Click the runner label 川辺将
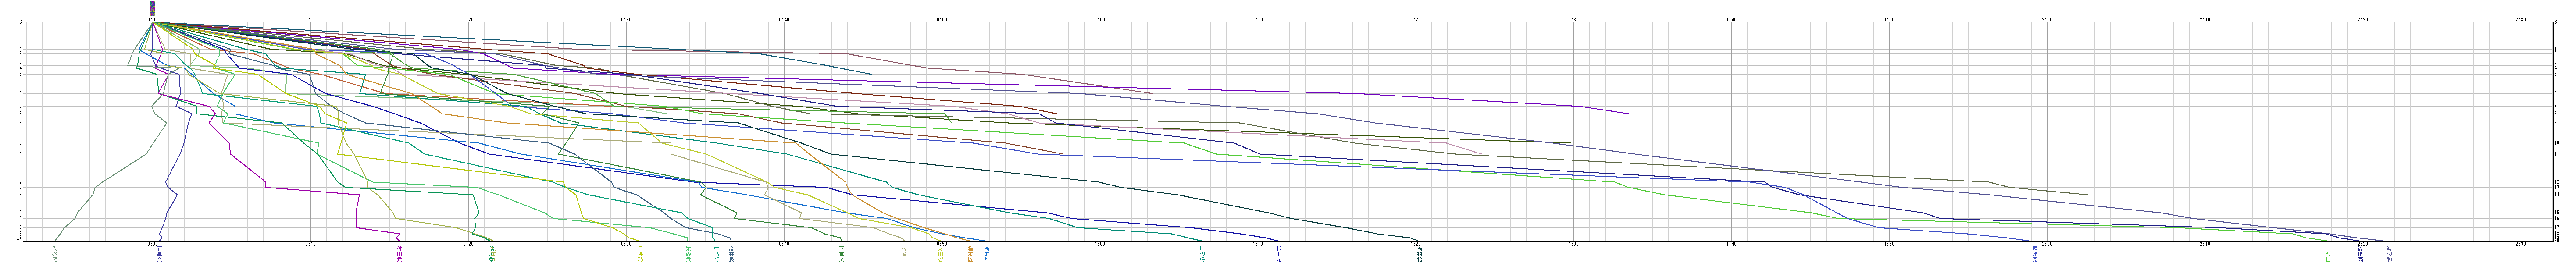Image resolution: width=2576 pixels, height=263 pixels. tap(1202, 253)
